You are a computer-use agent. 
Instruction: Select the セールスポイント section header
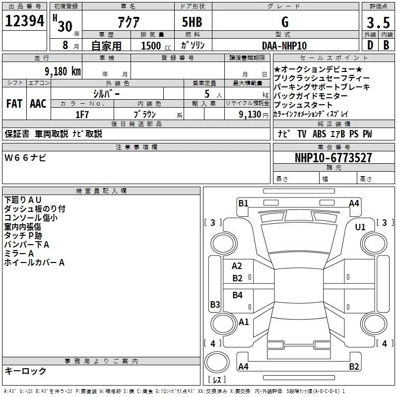click(x=333, y=58)
